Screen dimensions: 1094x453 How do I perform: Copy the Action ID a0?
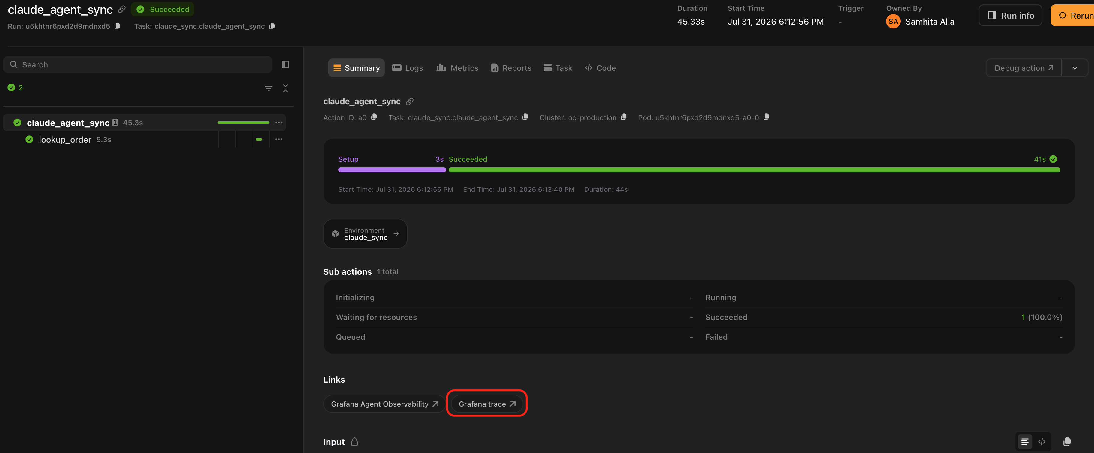(x=374, y=117)
